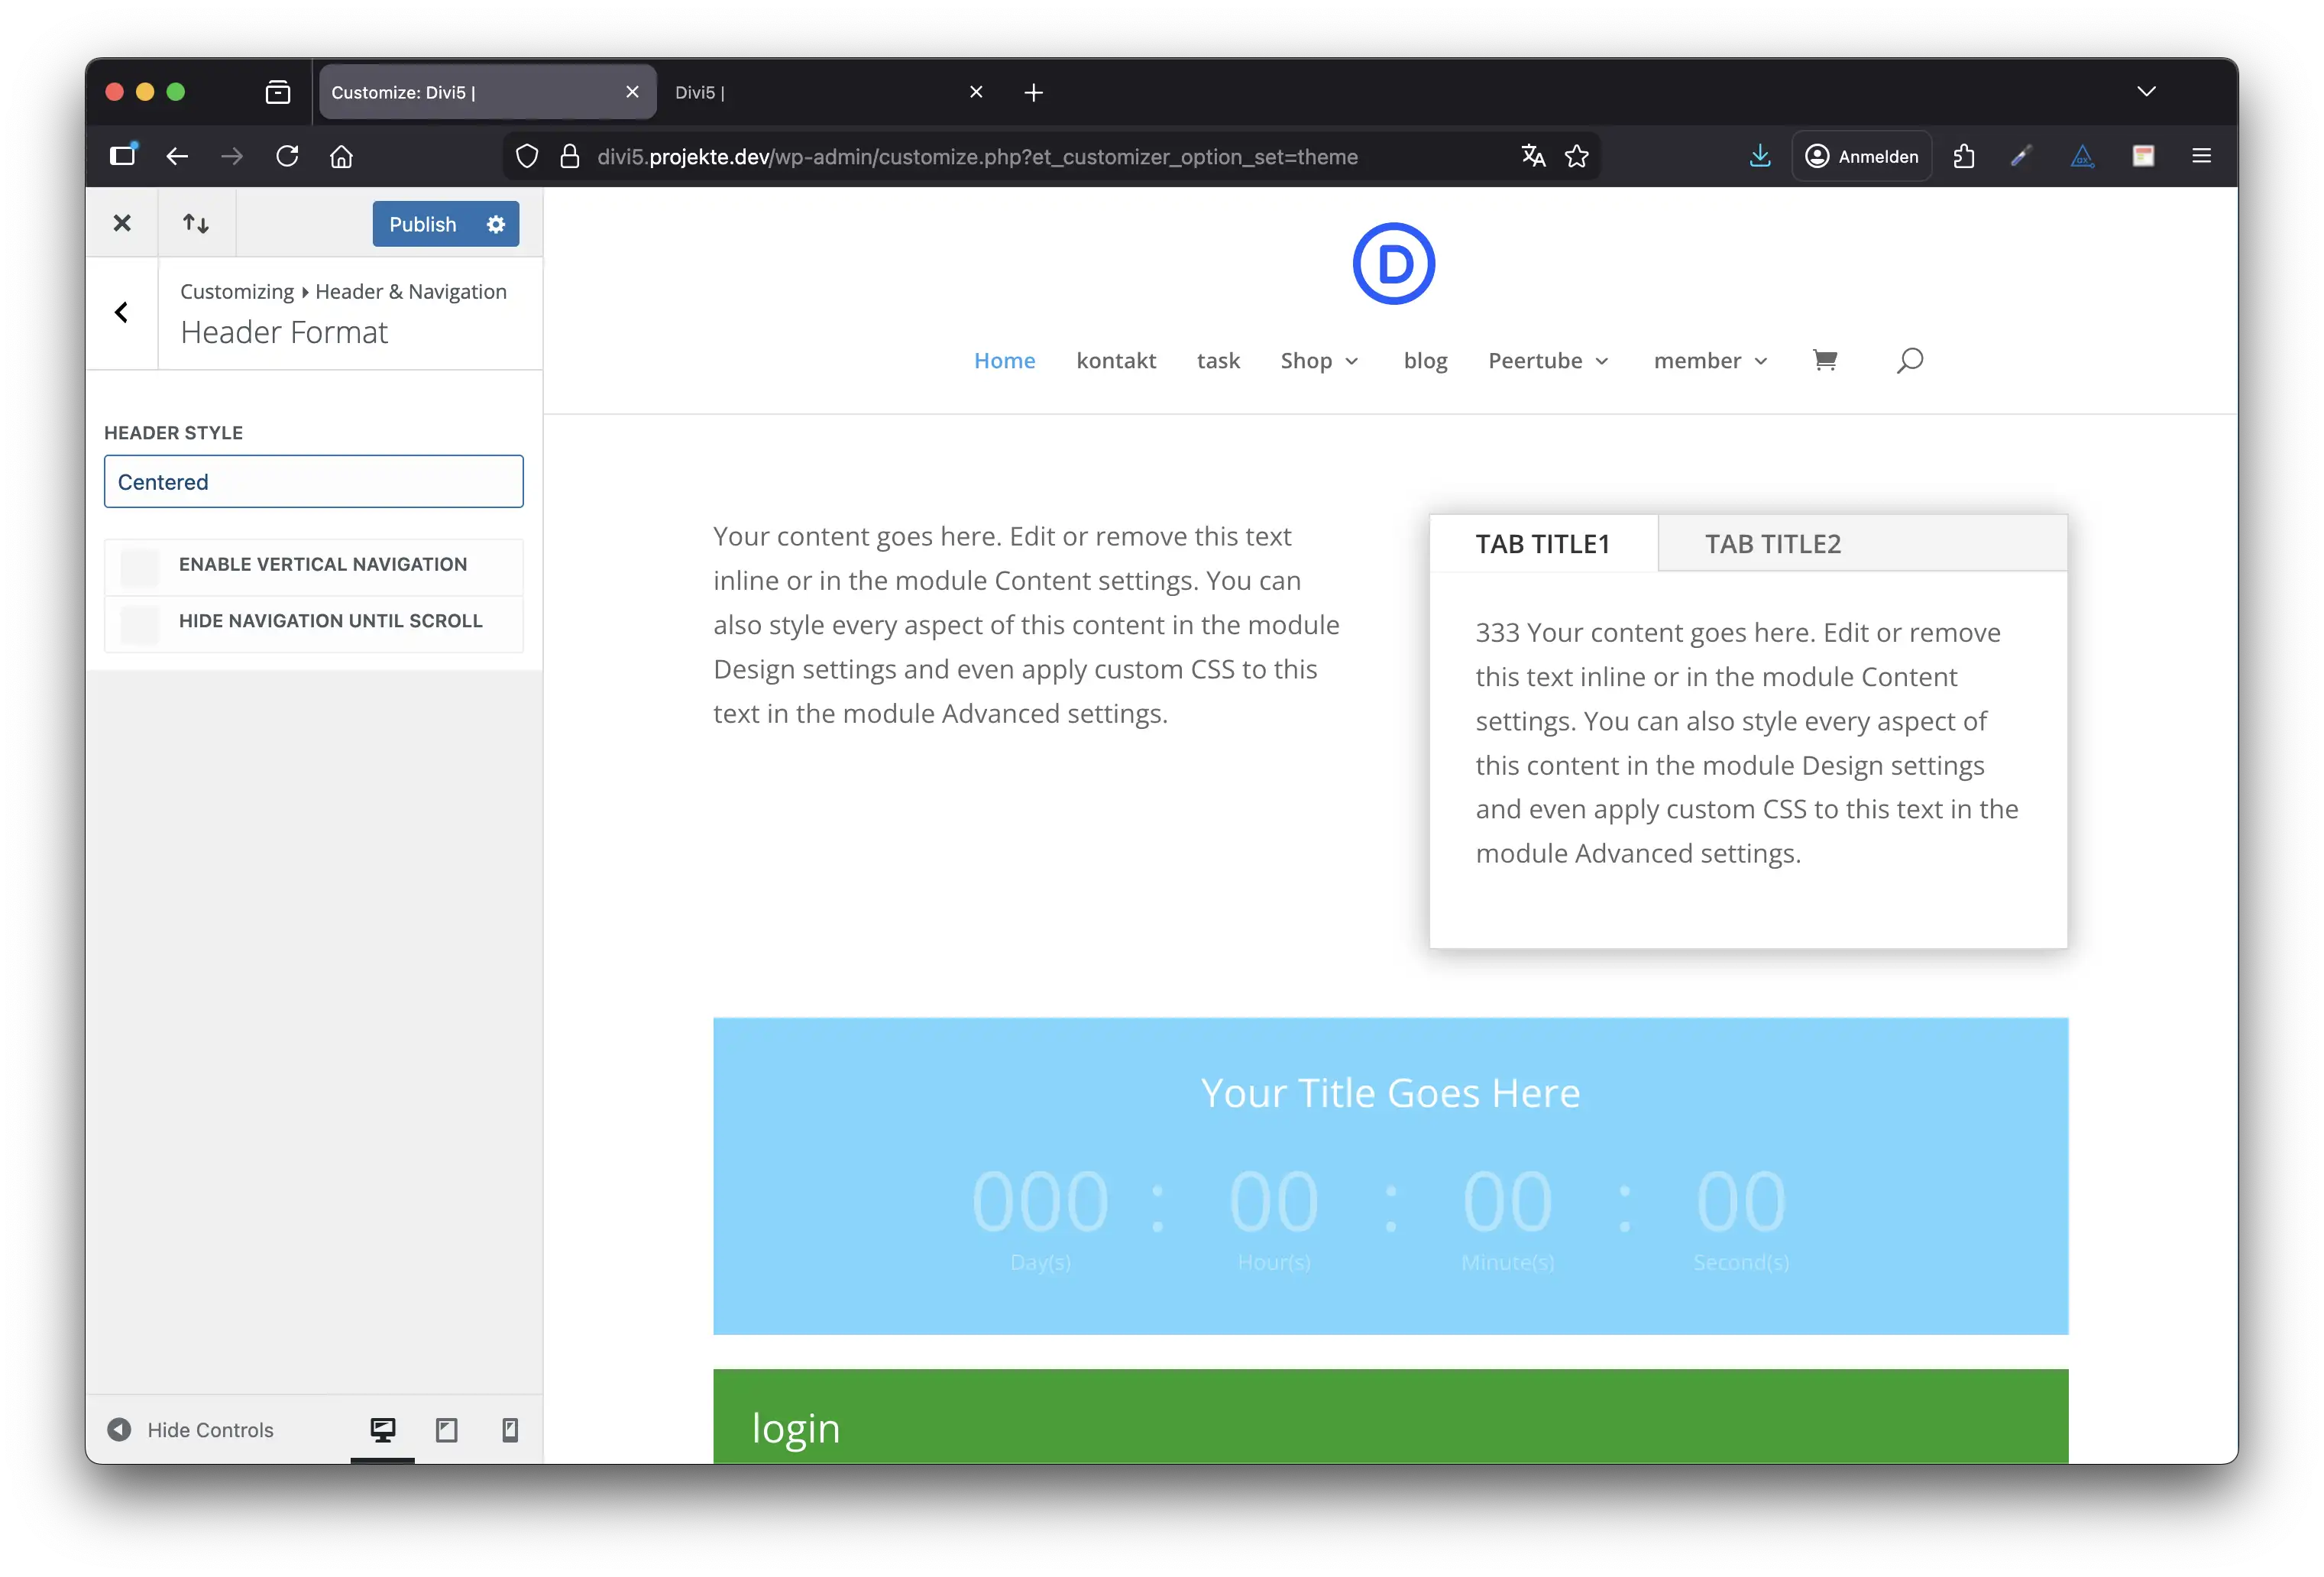Toggle Hide Navigation Until Scroll checkbox
This screenshot has width=2324, height=1577.
point(140,623)
